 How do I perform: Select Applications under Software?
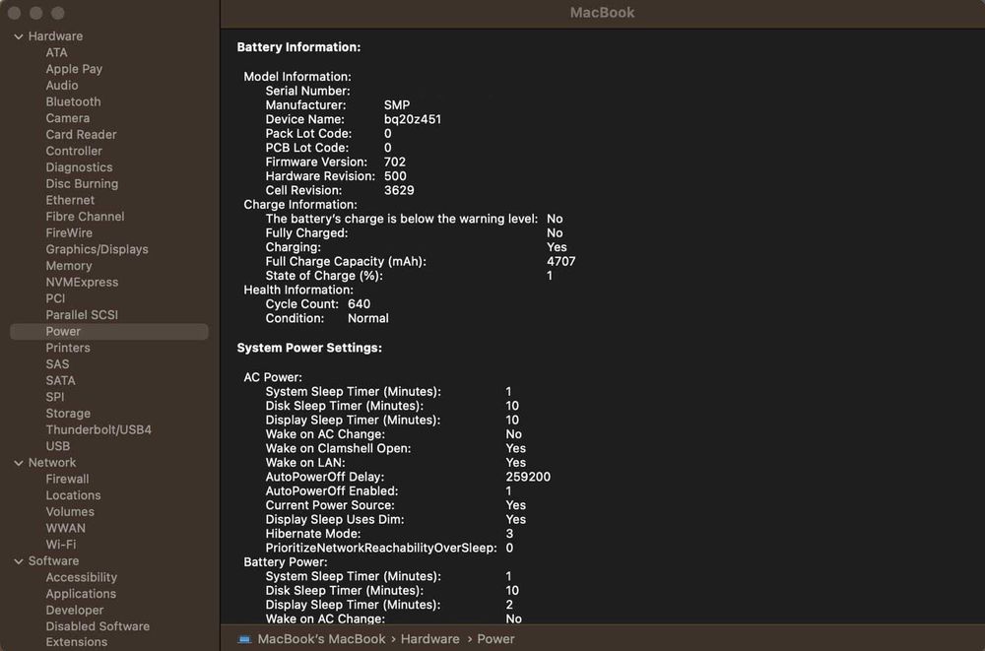pyautogui.click(x=81, y=594)
